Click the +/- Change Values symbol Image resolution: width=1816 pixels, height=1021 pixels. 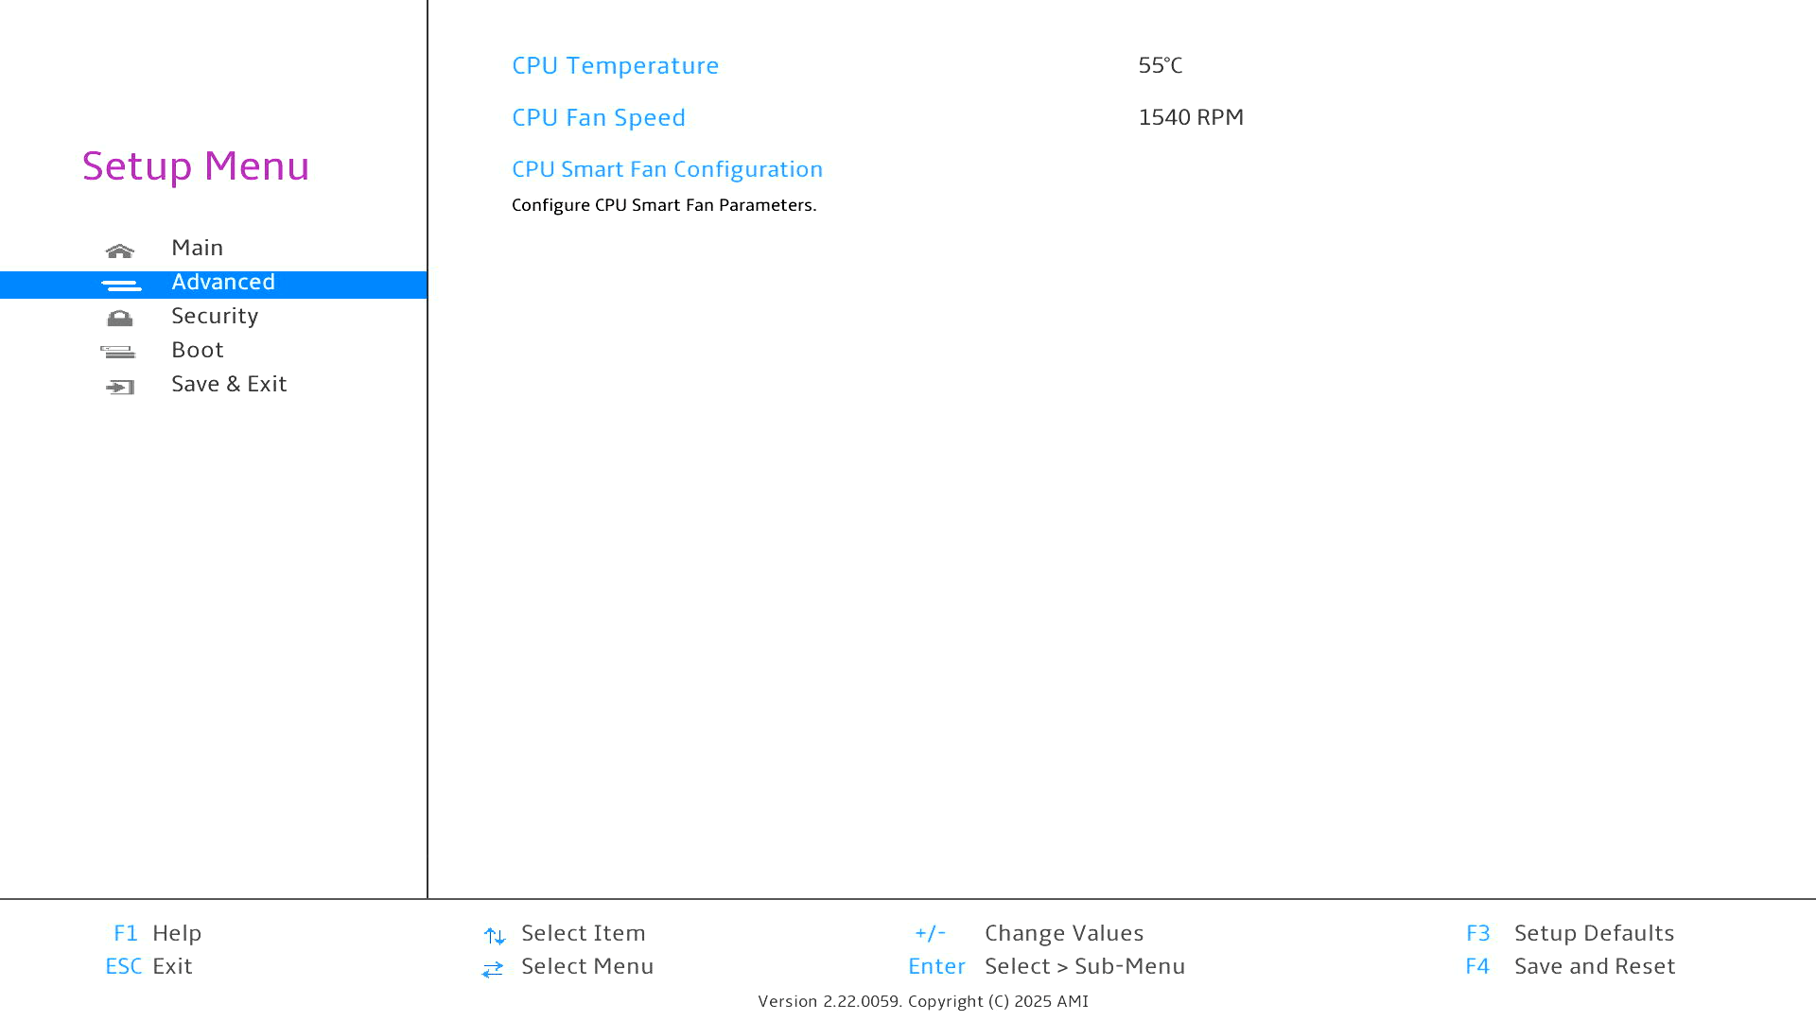(930, 933)
